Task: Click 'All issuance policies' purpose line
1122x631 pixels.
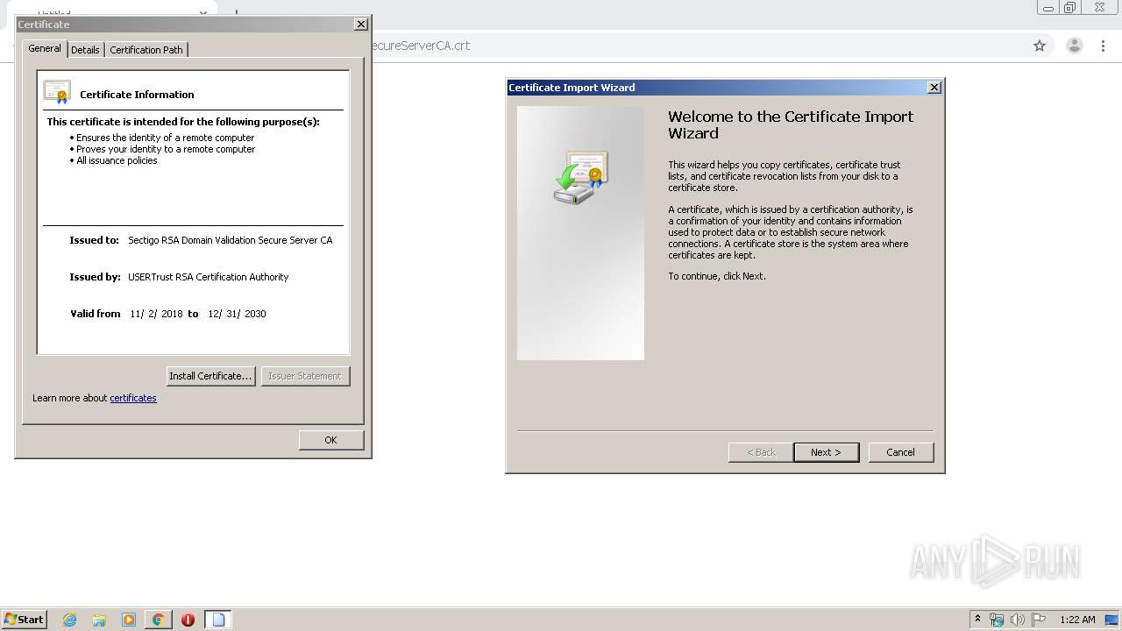Action: click(117, 160)
